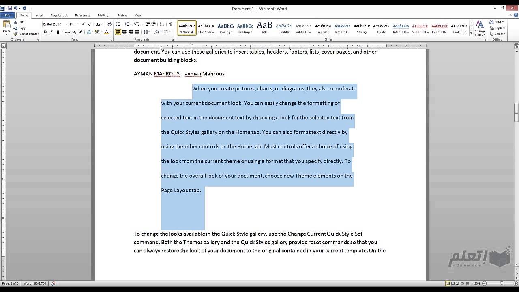Open the font size dropdown

tap(78, 24)
